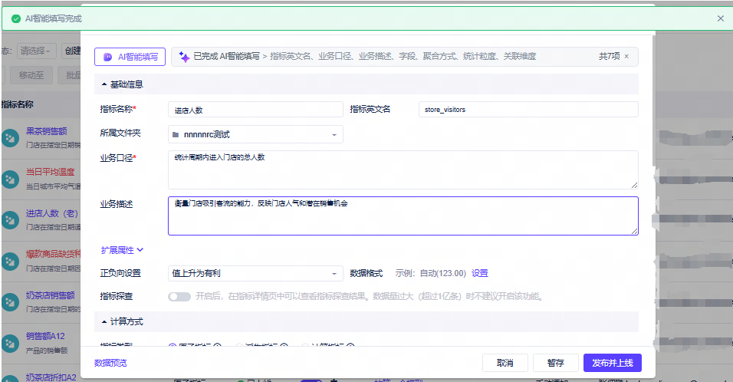Image resolution: width=733 pixels, height=382 pixels.
Task: Enable the 指标探查 toggle switch
Action: tap(179, 296)
